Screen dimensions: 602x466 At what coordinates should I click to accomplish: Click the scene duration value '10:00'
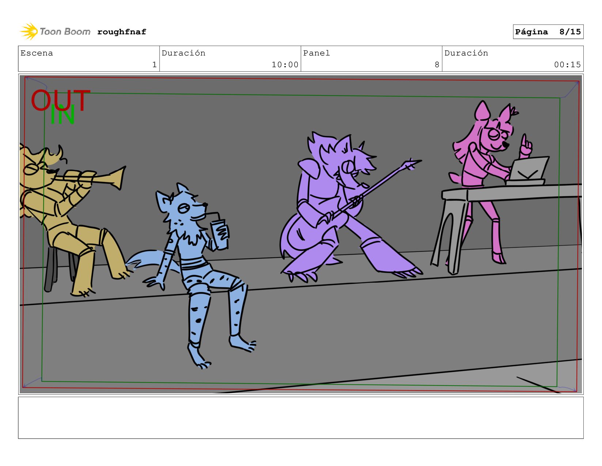pos(285,65)
